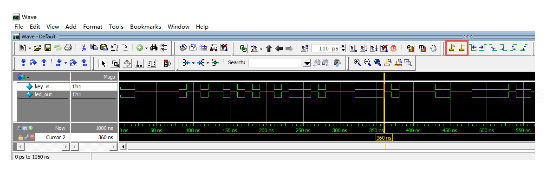547x172 pixels.
Task: Open the Search field dropdown arrow
Action: pos(307,63)
